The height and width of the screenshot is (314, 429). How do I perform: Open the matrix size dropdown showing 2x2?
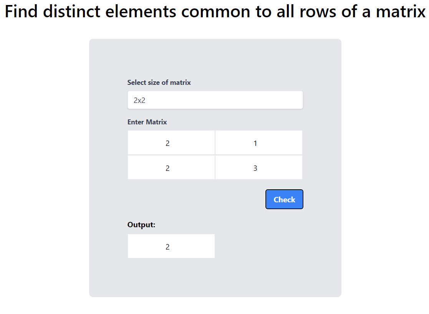[x=215, y=100]
